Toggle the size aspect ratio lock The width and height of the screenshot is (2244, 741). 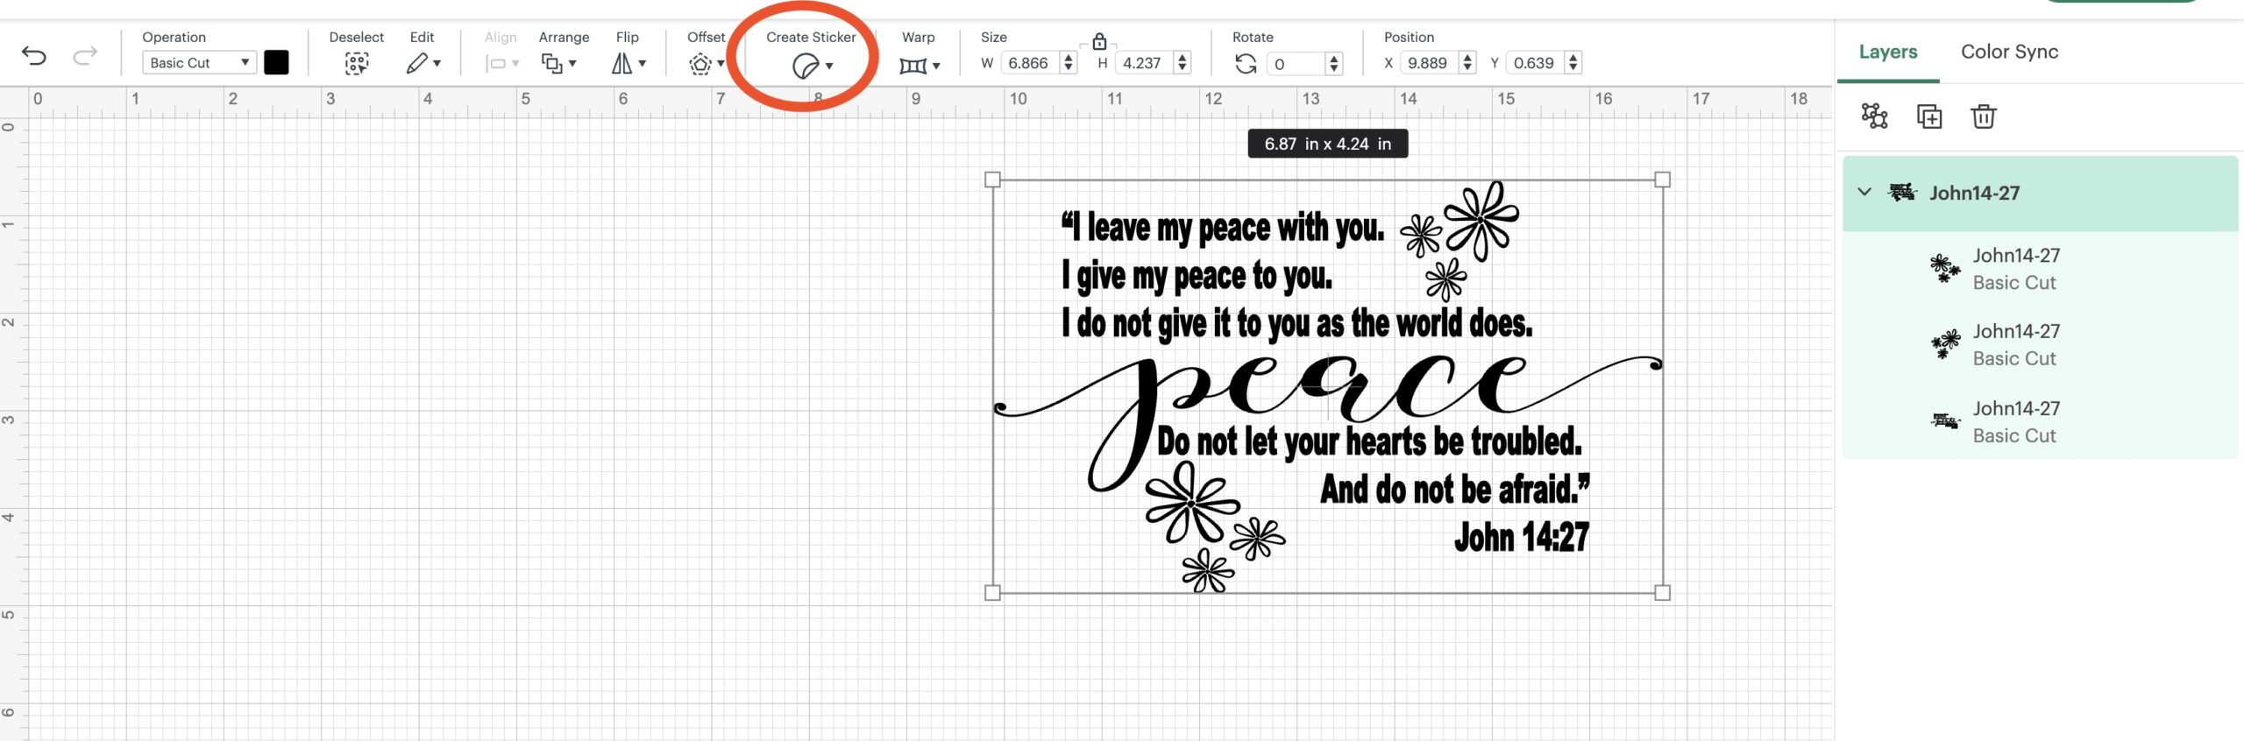pyautogui.click(x=1099, y=41)
